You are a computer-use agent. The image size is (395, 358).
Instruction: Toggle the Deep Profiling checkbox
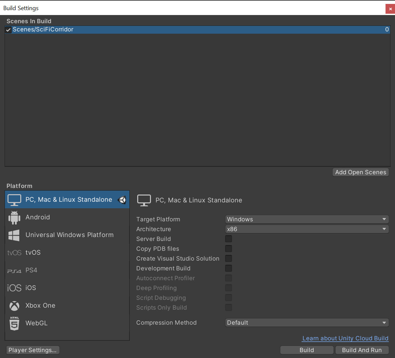click(x=229, y=288)
